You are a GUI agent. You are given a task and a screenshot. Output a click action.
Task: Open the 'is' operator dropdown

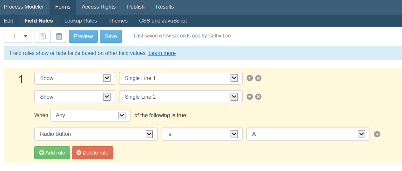pyautogui.click(x=202, y=134)
